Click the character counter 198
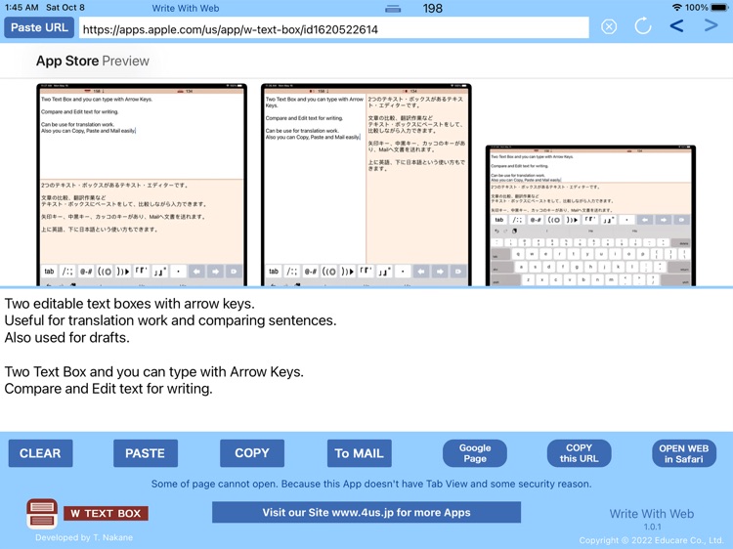 (x=432, y=9)
